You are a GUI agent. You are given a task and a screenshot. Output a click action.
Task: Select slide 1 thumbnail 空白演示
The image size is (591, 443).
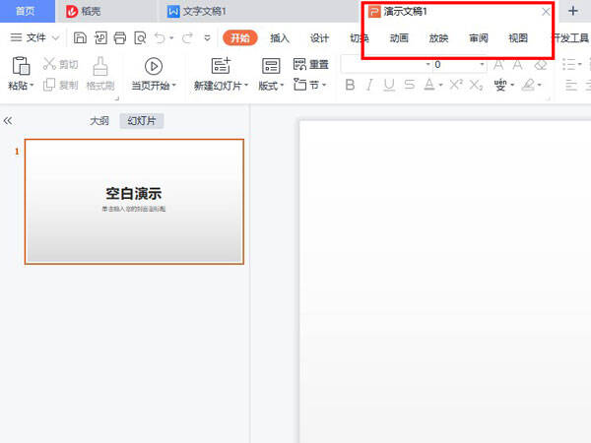coord(134,202)
